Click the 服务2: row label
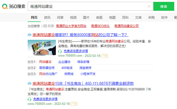 (x=32, y=68)
